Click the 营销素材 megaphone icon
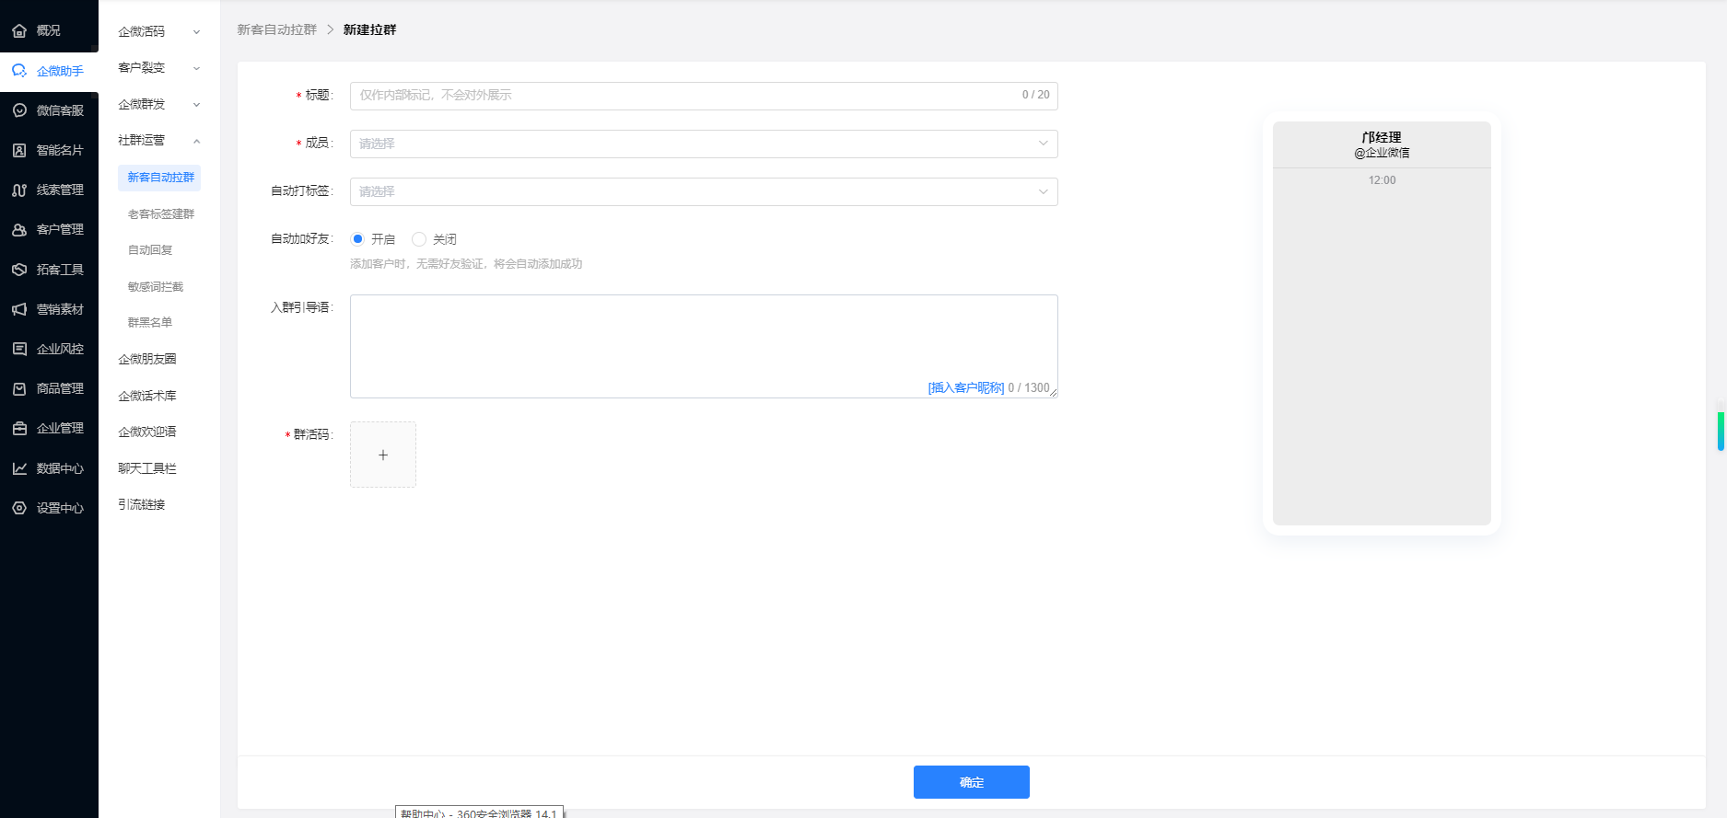 pos(19,309)
